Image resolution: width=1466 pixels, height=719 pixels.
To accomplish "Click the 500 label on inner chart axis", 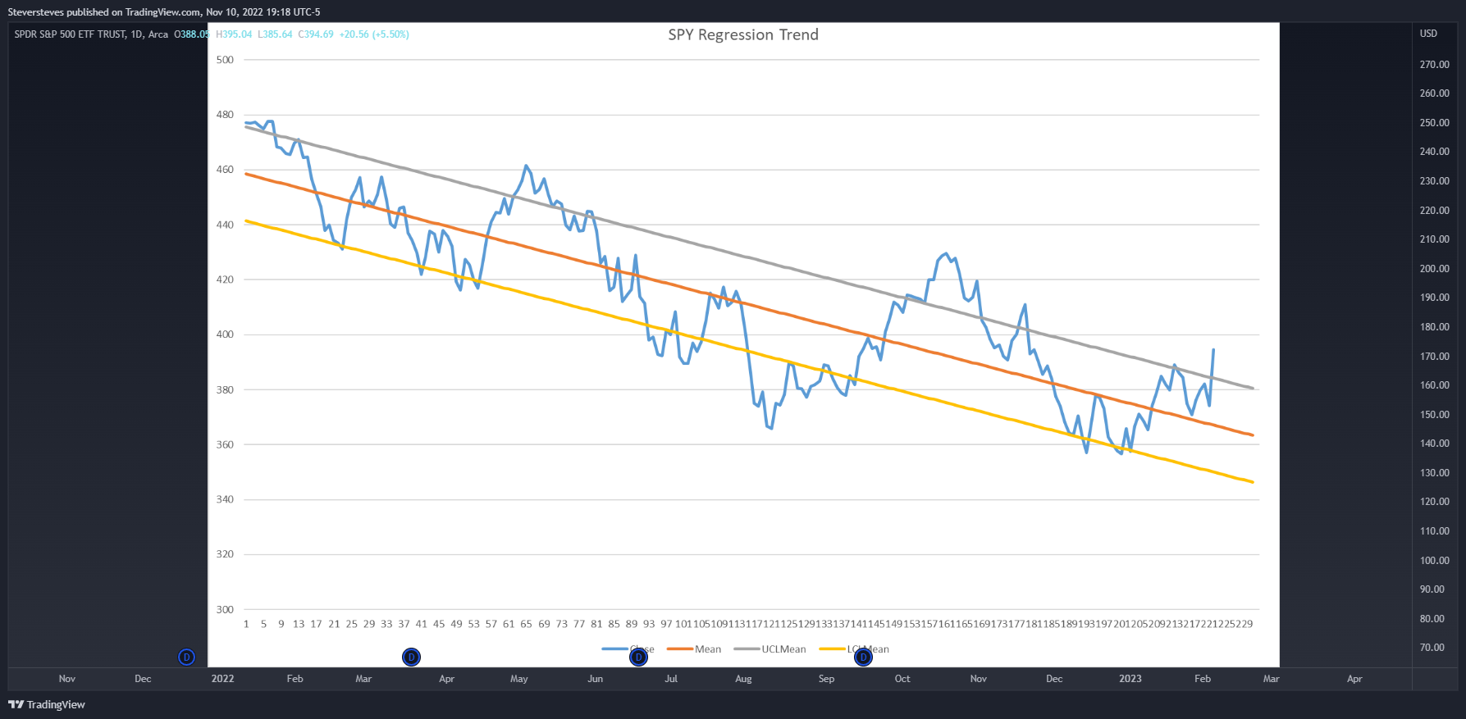I will pyautogui.click(x=225, y=60).
